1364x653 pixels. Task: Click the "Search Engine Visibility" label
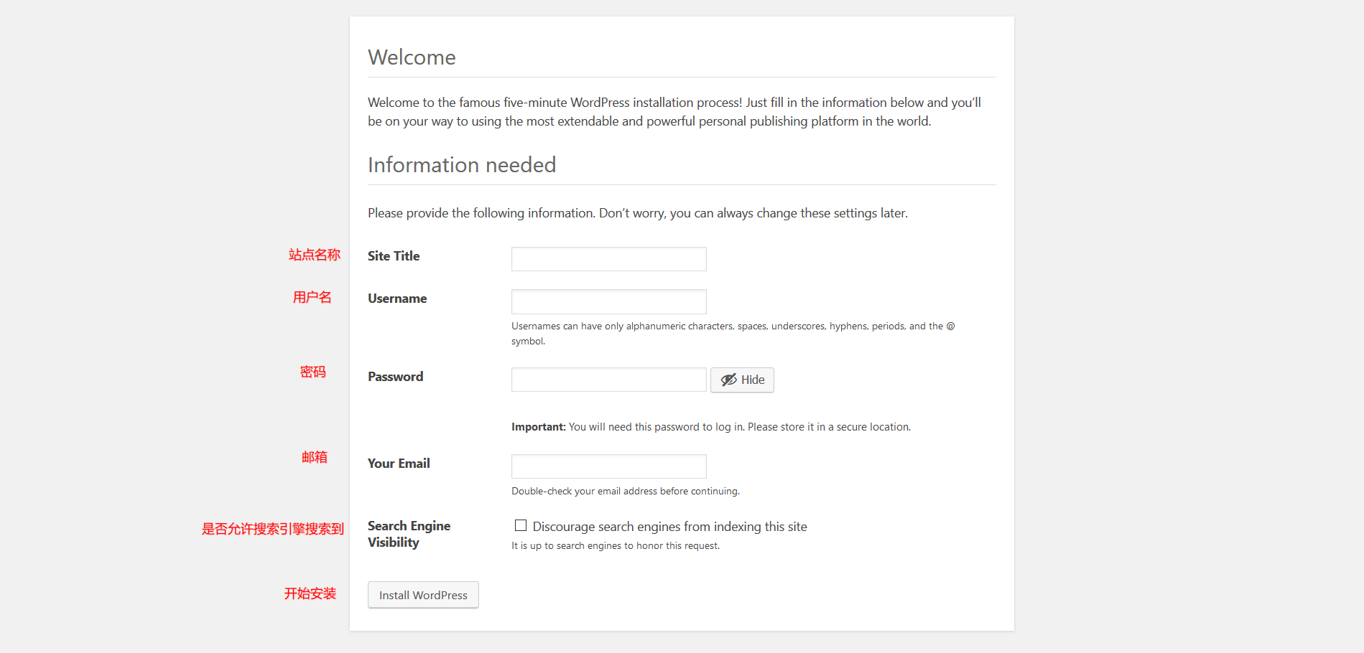[x=409, y=534]
